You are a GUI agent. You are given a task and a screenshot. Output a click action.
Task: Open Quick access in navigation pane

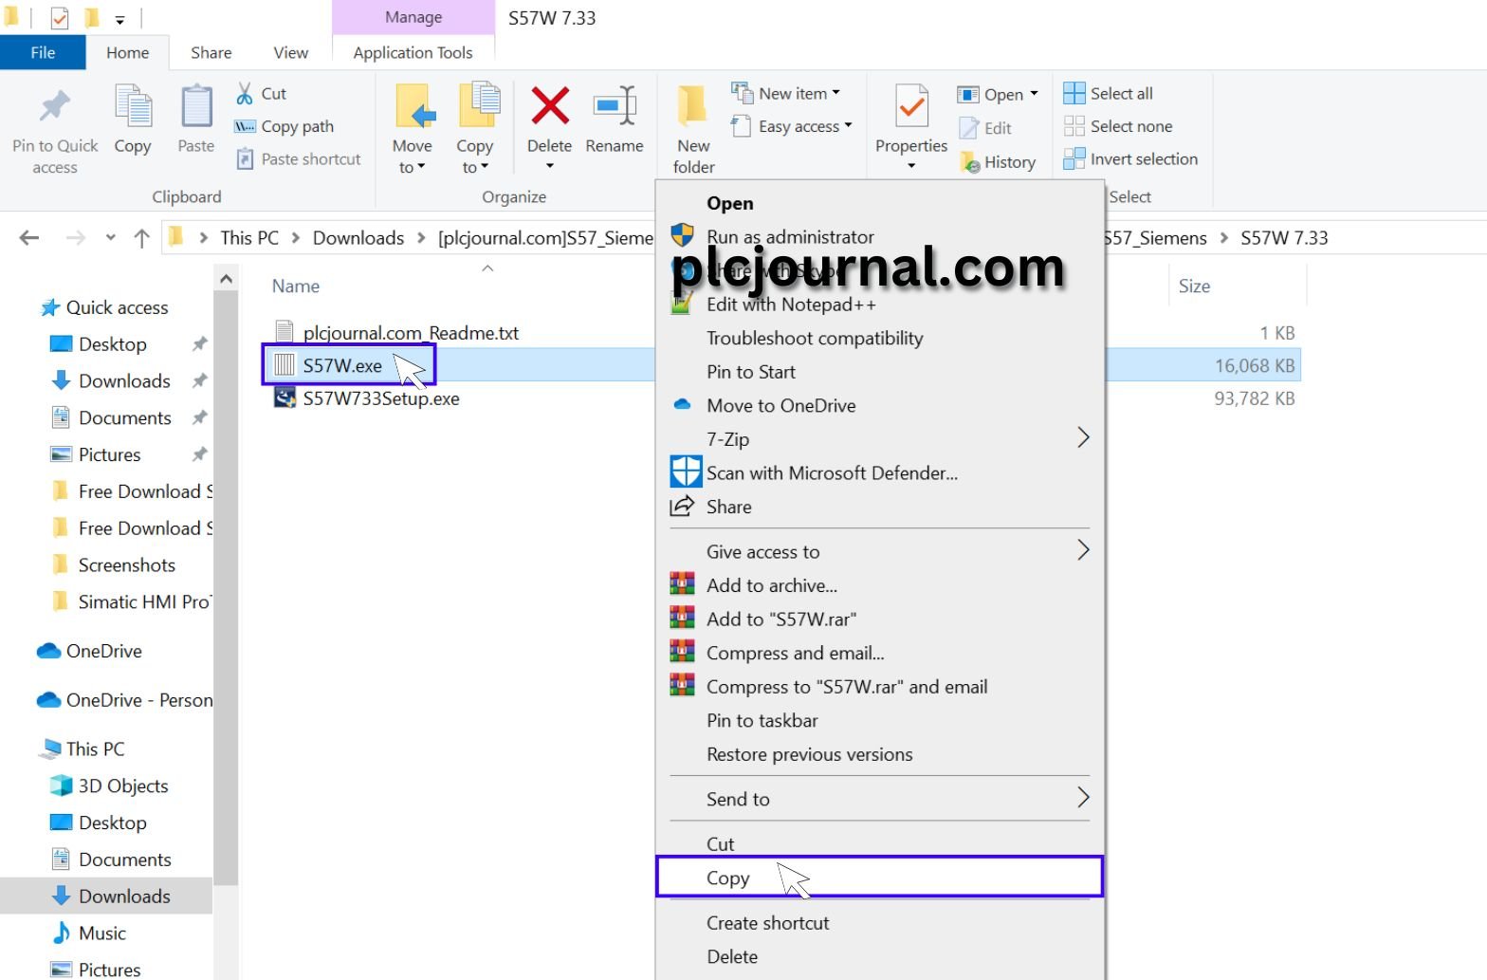[104, 307]
